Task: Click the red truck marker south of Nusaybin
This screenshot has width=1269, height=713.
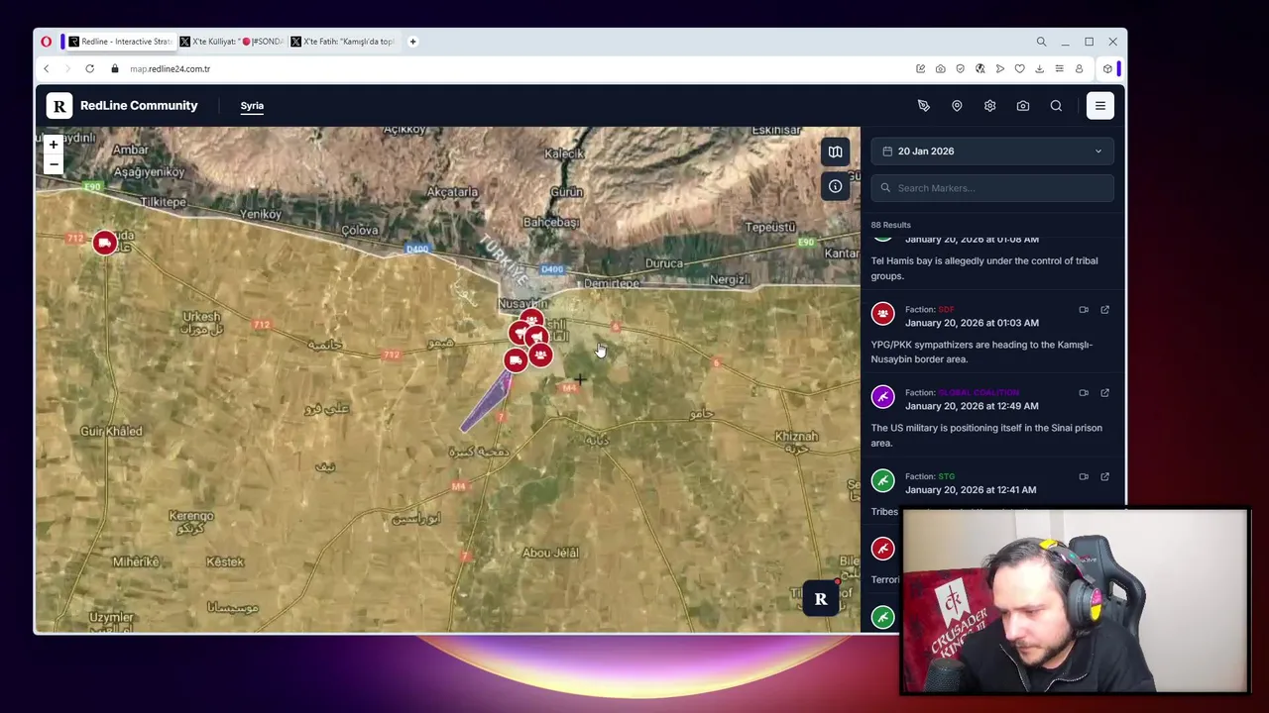Action: (x=515, y=360)
